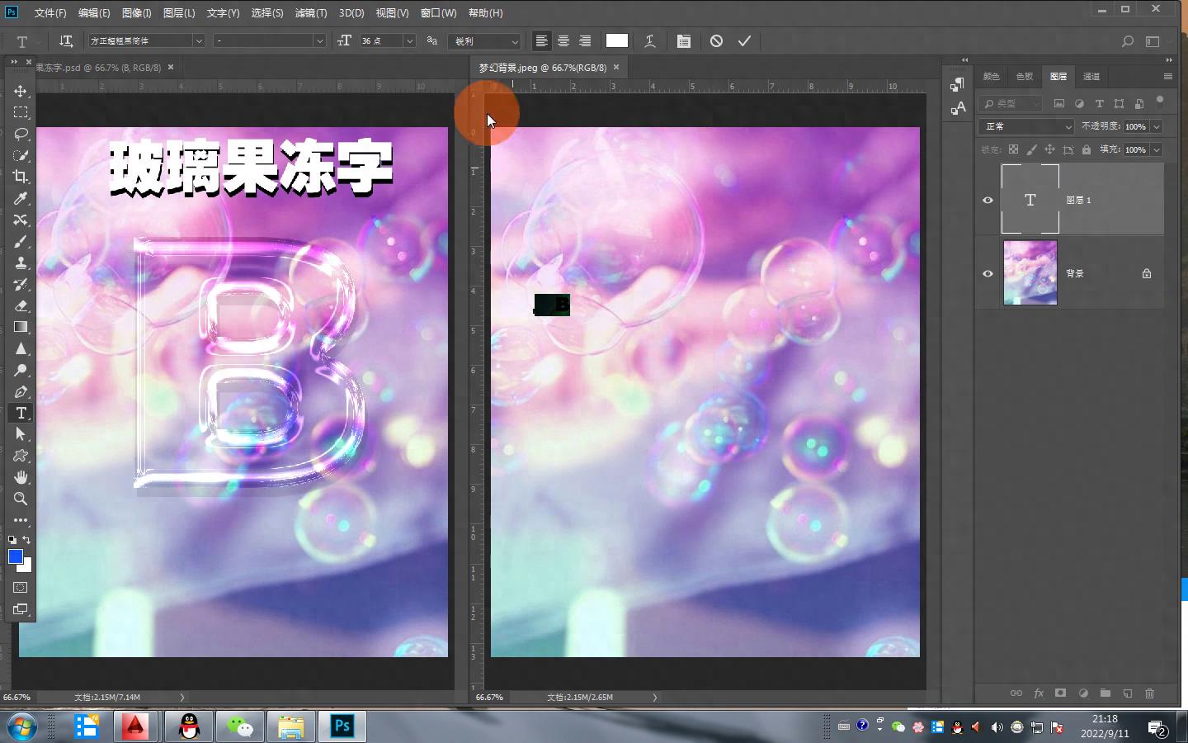This screenshot has height=743, width=1188.
Task: Expand the font size dropdown
Action: coord(409,41)
